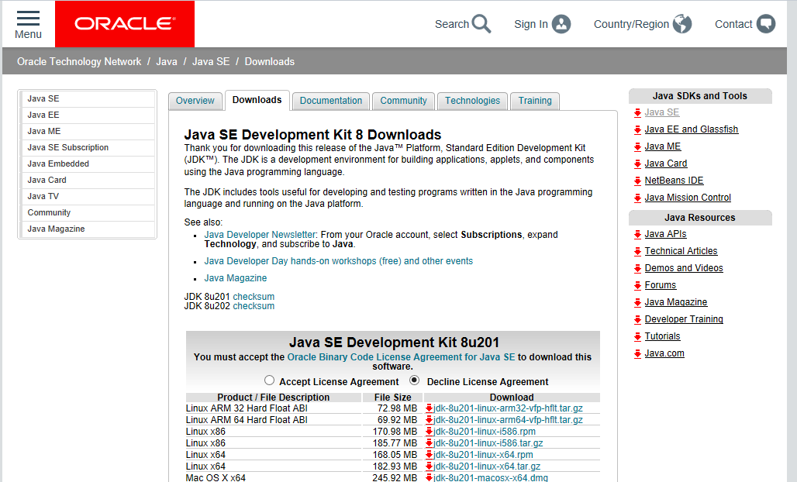This screenshot has height=482, width=797.
Task: Click download arrow icon for jdk-8u201-linux-i586.rpm
Action: coord(429,432)
